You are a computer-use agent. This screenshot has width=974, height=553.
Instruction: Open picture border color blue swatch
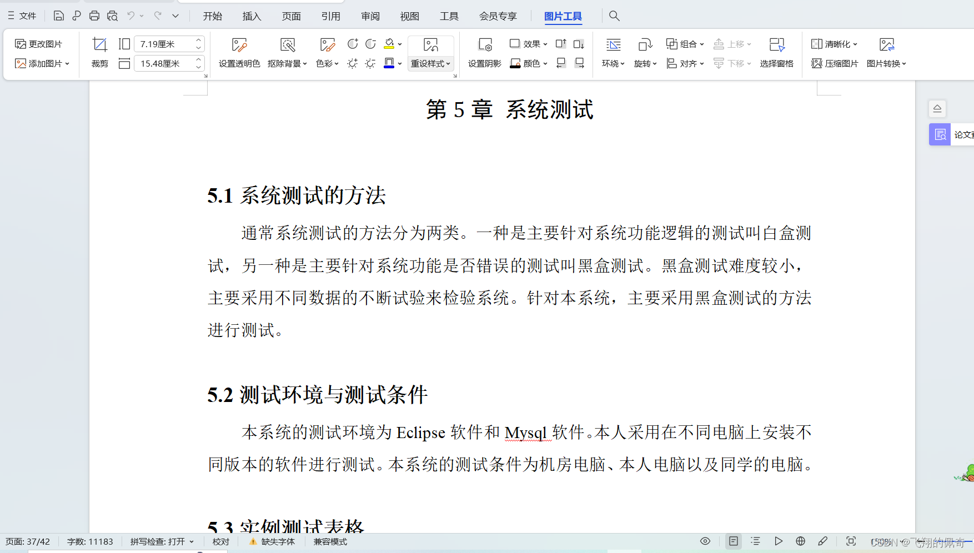tap(389, 63)
